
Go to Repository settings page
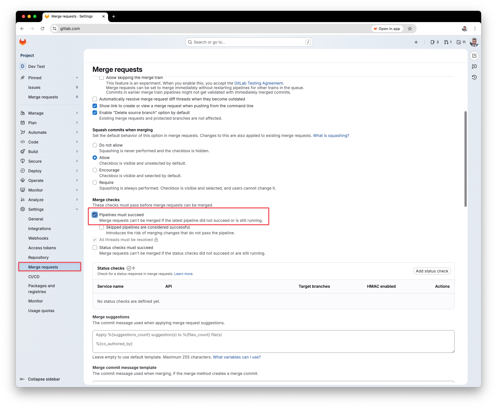point(38,257)
